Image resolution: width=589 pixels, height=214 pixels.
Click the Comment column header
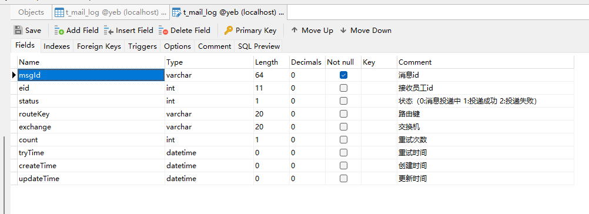point(486,62)
